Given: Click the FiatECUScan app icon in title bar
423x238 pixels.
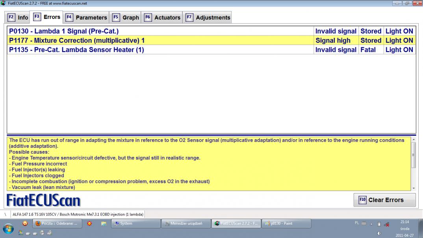Looking at the screenshot, I should click(x=3, y=3).
